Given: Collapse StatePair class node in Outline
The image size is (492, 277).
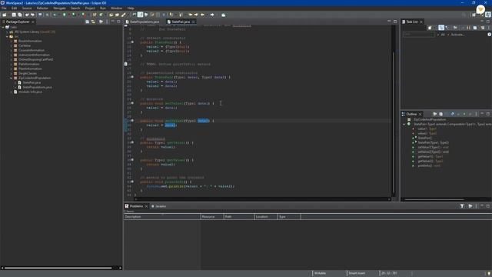Looking at the screenshot, I should point(404,125).
